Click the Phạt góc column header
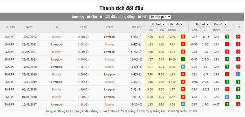 tap(136, 27)
